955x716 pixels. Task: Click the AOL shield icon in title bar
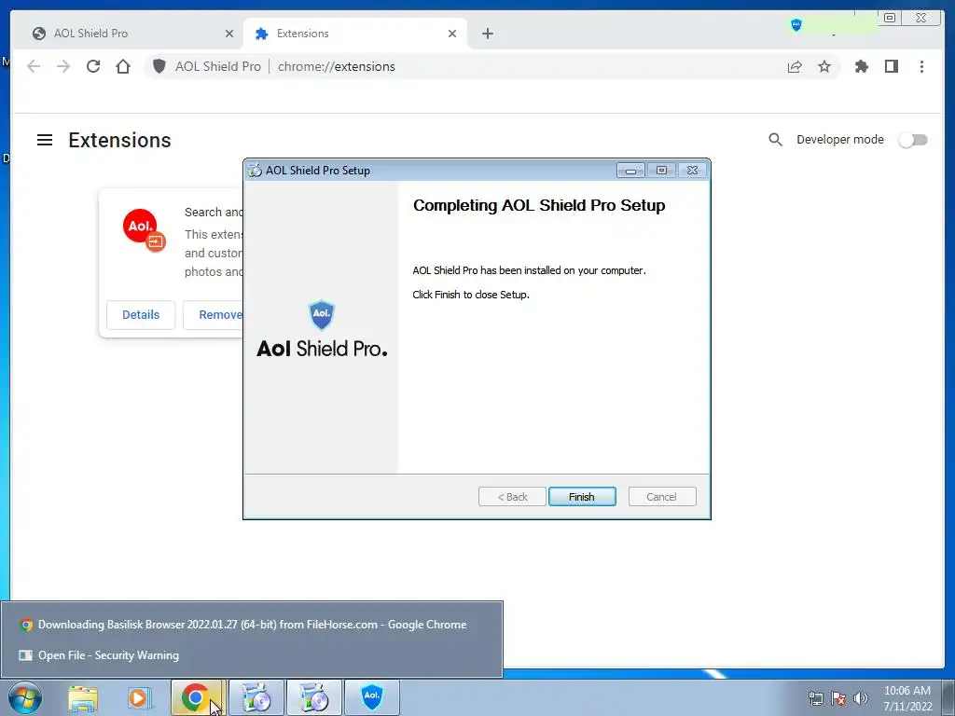point(796,25)
